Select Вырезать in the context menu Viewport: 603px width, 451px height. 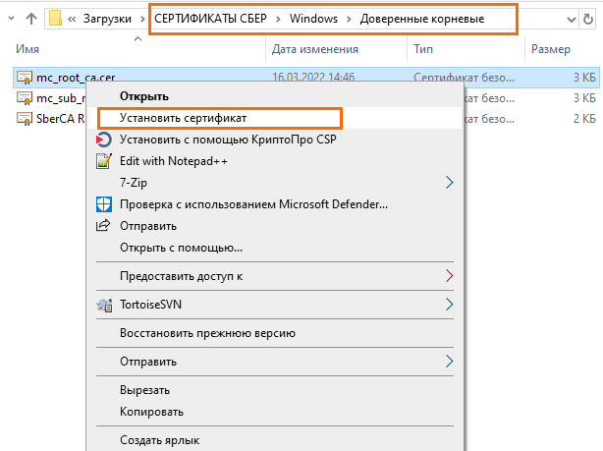point(145,390)
